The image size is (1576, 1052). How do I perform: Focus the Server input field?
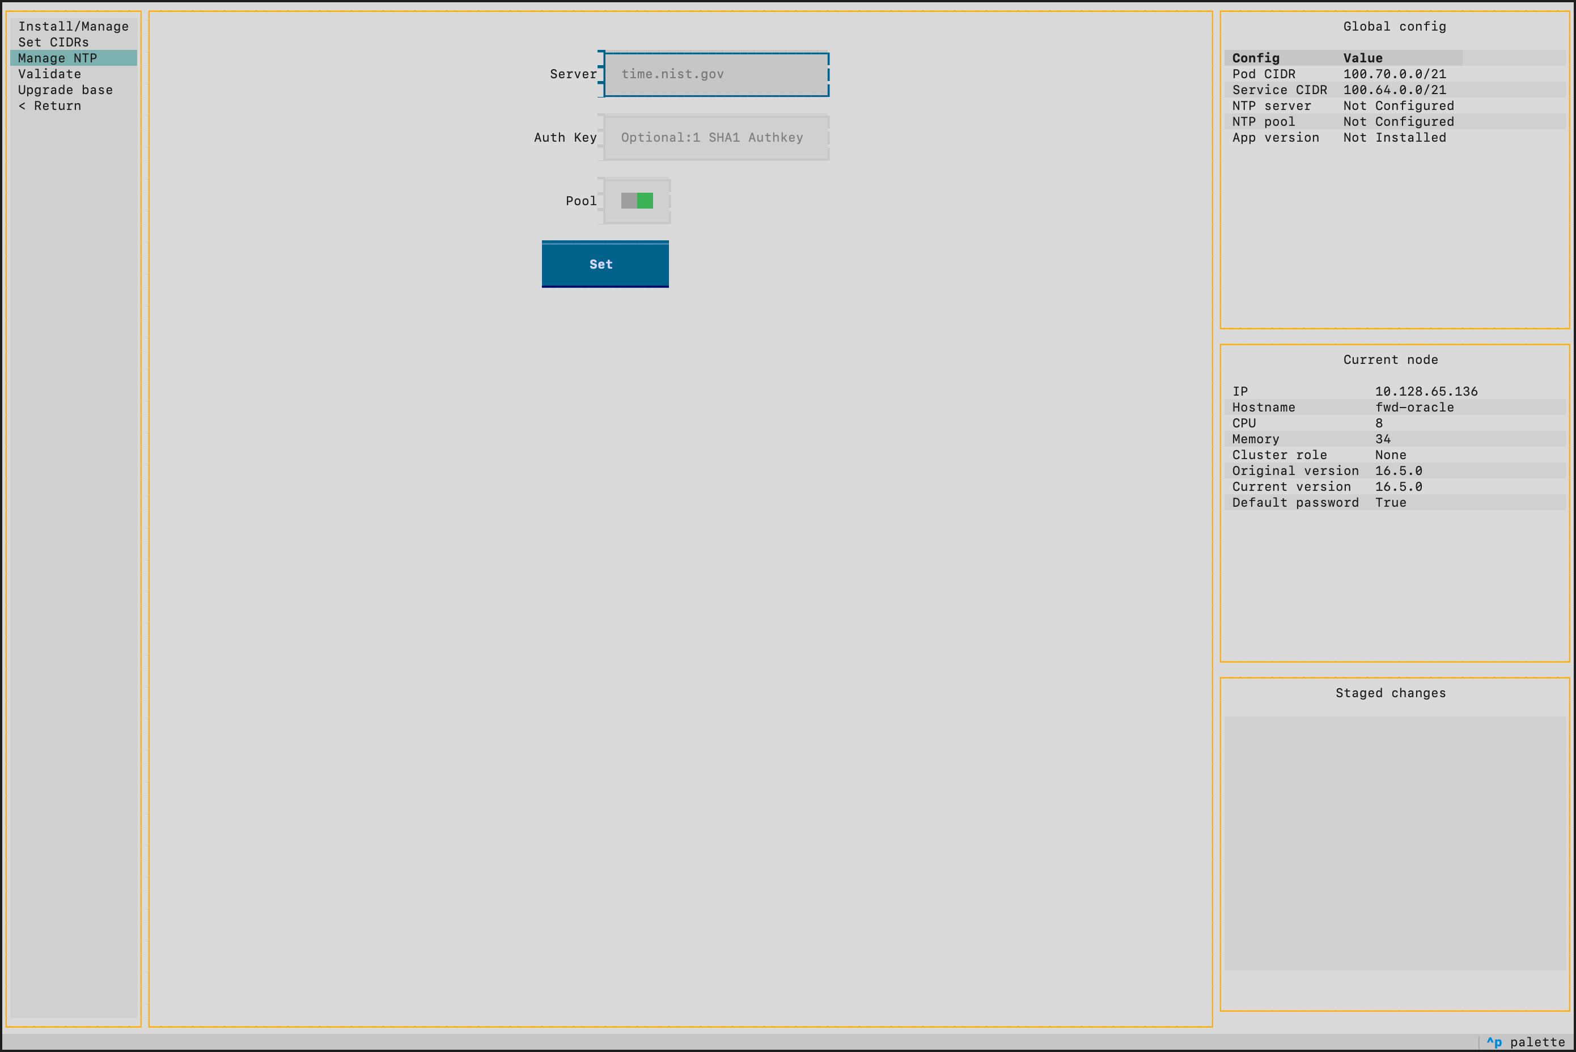point(717,74)
